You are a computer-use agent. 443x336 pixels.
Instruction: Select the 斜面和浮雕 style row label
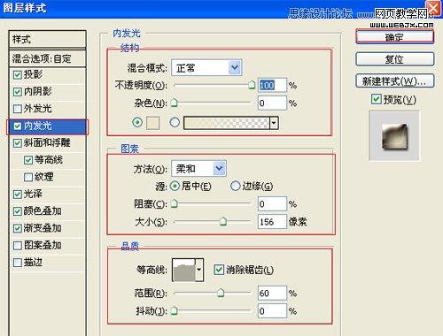(x=47, y=143)
